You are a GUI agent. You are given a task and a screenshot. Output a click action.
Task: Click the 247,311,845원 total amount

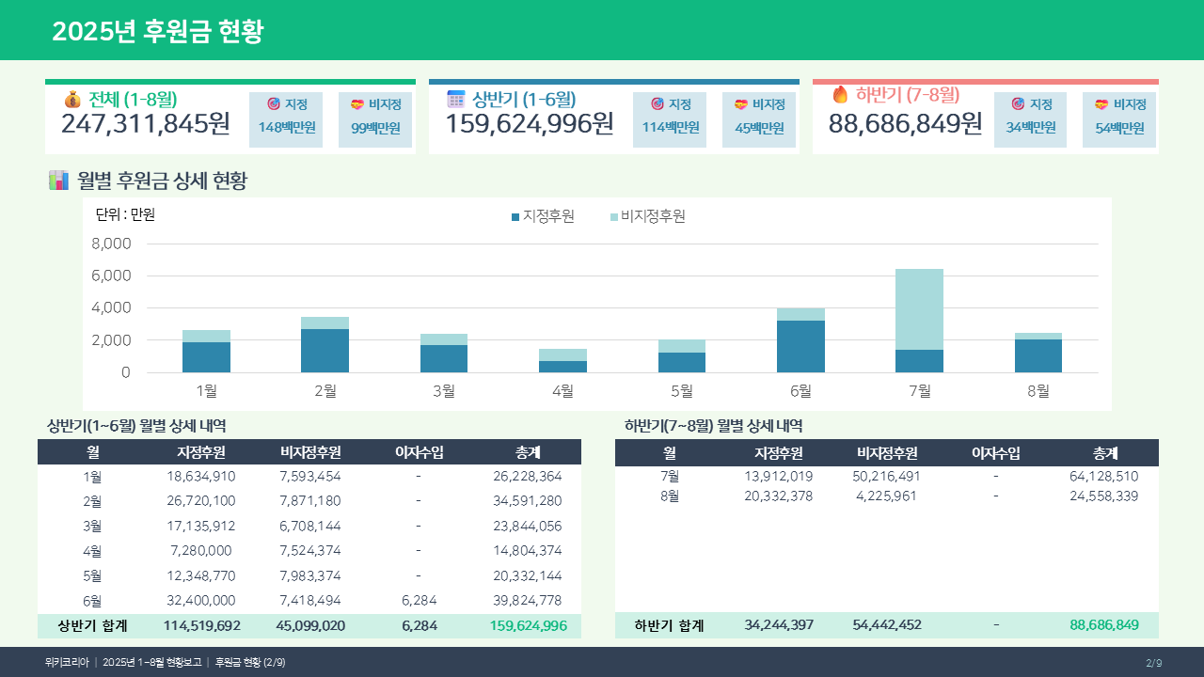(146, 124)
